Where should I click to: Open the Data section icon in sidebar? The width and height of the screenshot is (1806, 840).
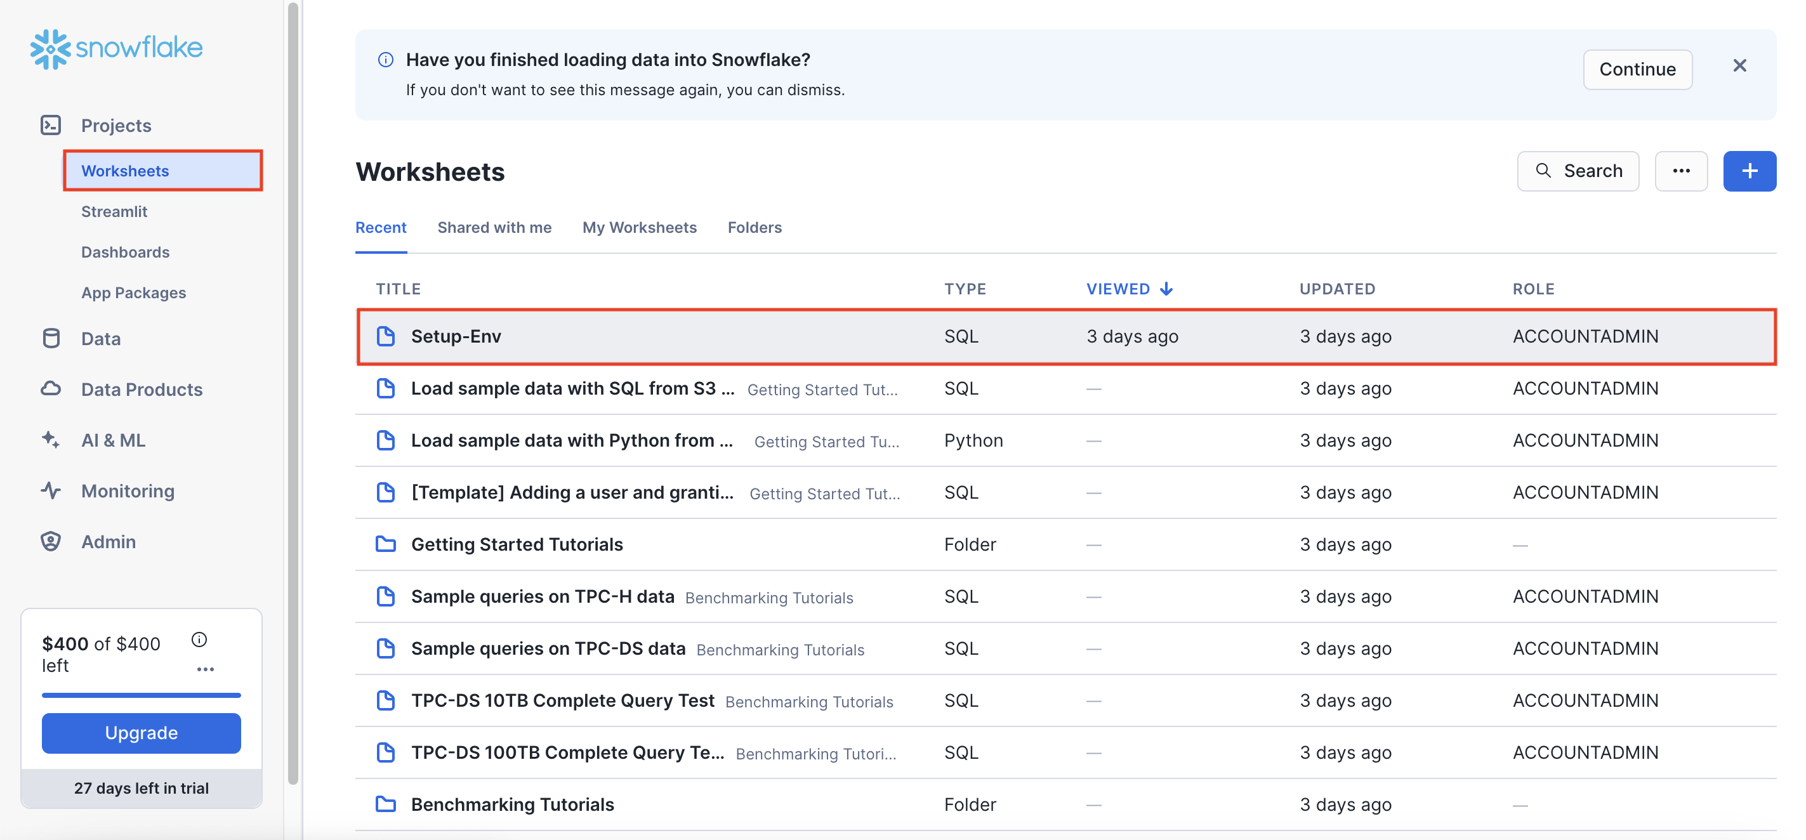tap(51, 339)
